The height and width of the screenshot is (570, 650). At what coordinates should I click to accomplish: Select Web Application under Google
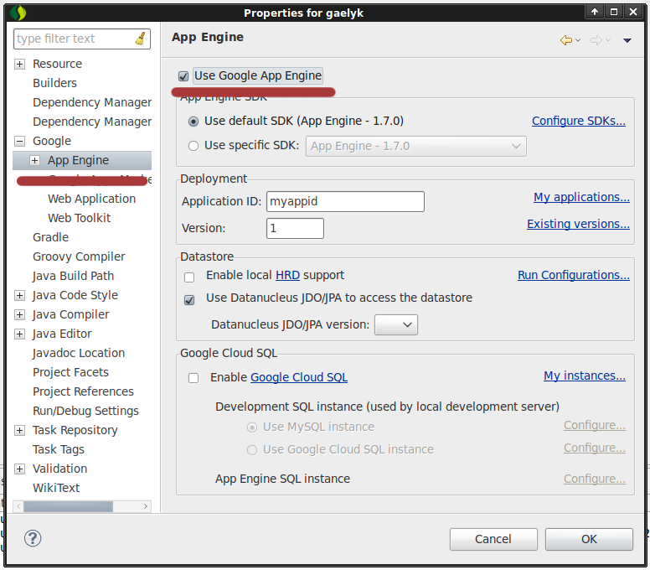(x=91, y=199)
